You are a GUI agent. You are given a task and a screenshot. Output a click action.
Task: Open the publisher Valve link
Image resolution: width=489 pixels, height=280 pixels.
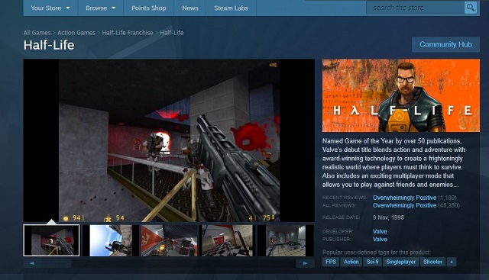tap(380, 240)
